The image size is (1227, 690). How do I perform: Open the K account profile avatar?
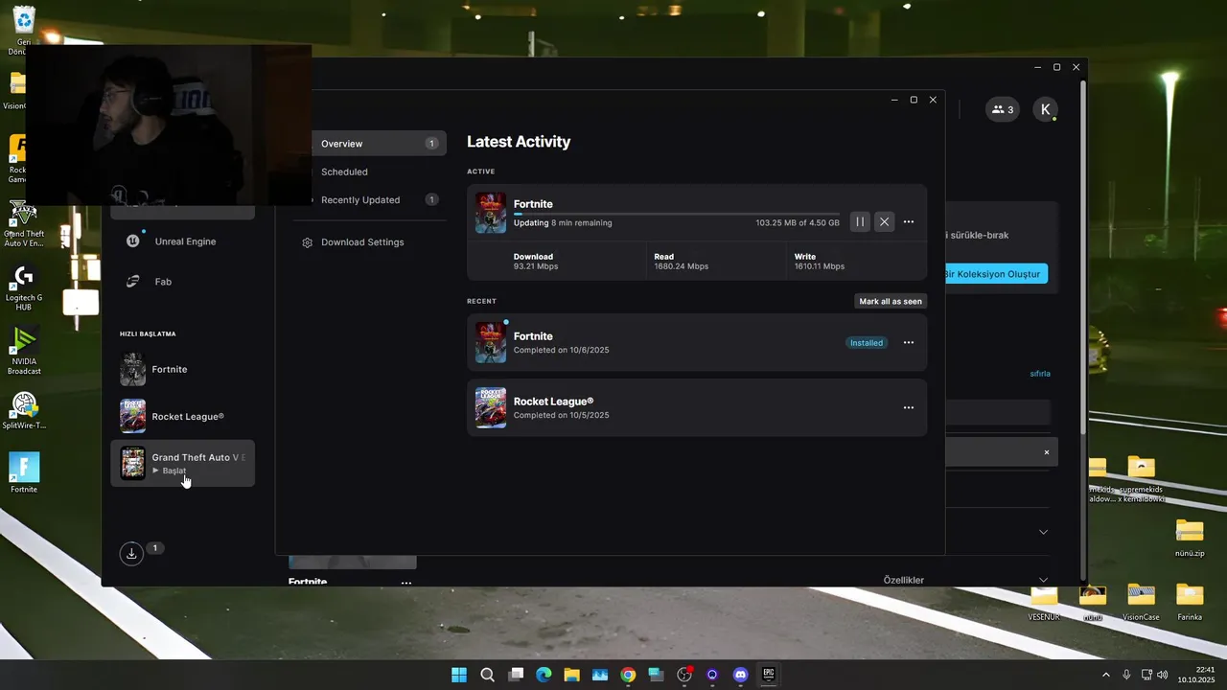tap(1045, 109)
